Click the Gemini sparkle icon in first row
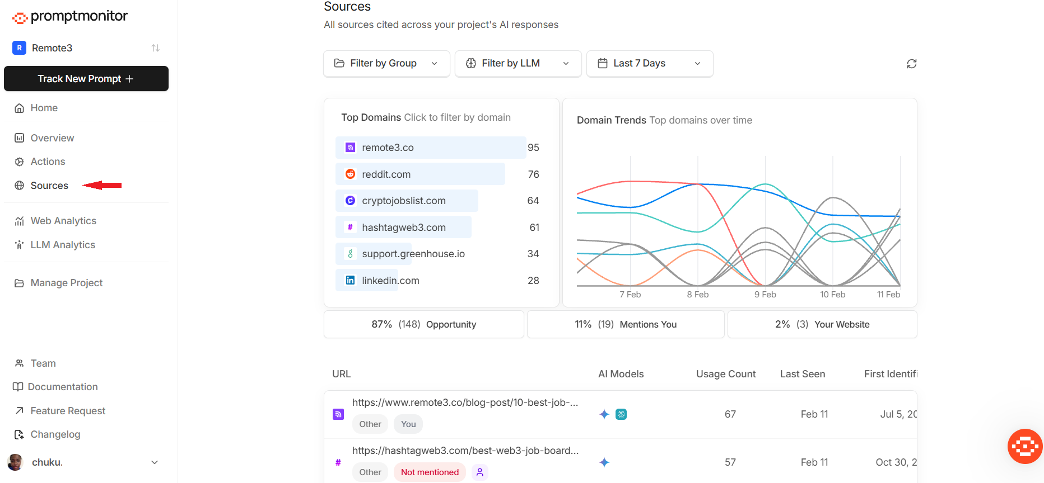This screenshot has height=483, width=1044. tap(604, 414)
